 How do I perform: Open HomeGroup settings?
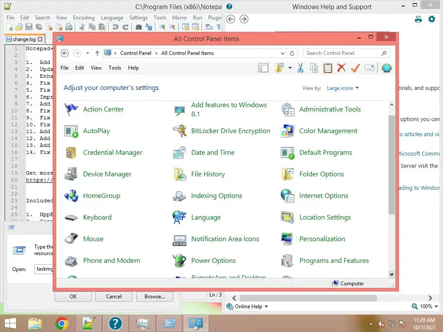click(92, 196)
